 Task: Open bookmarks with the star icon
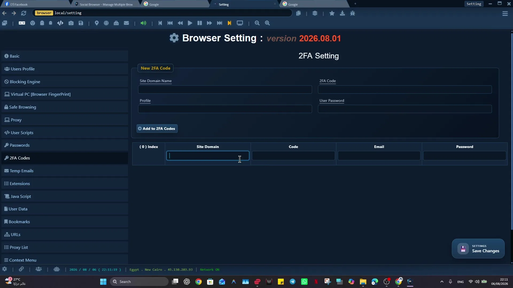[x=332, y=13]
